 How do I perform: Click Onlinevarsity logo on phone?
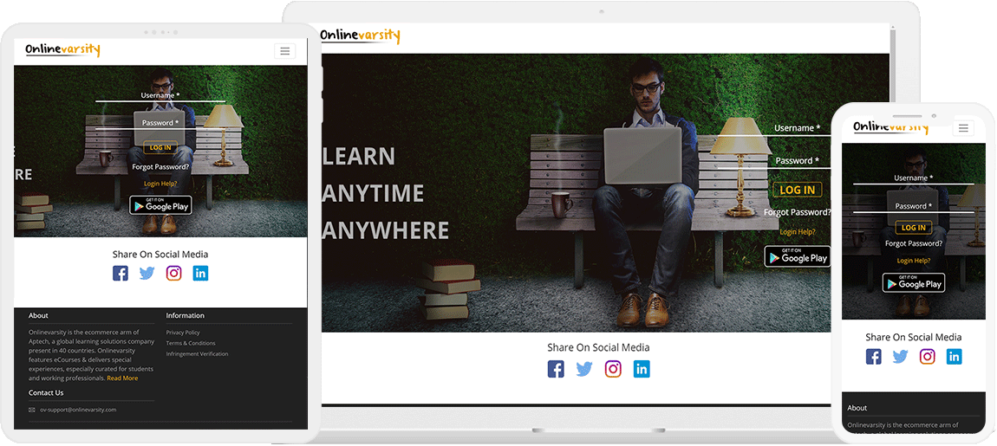coord(890,127)
